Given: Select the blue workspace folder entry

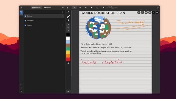Looking at the screenshot, I should pos(21,13).
